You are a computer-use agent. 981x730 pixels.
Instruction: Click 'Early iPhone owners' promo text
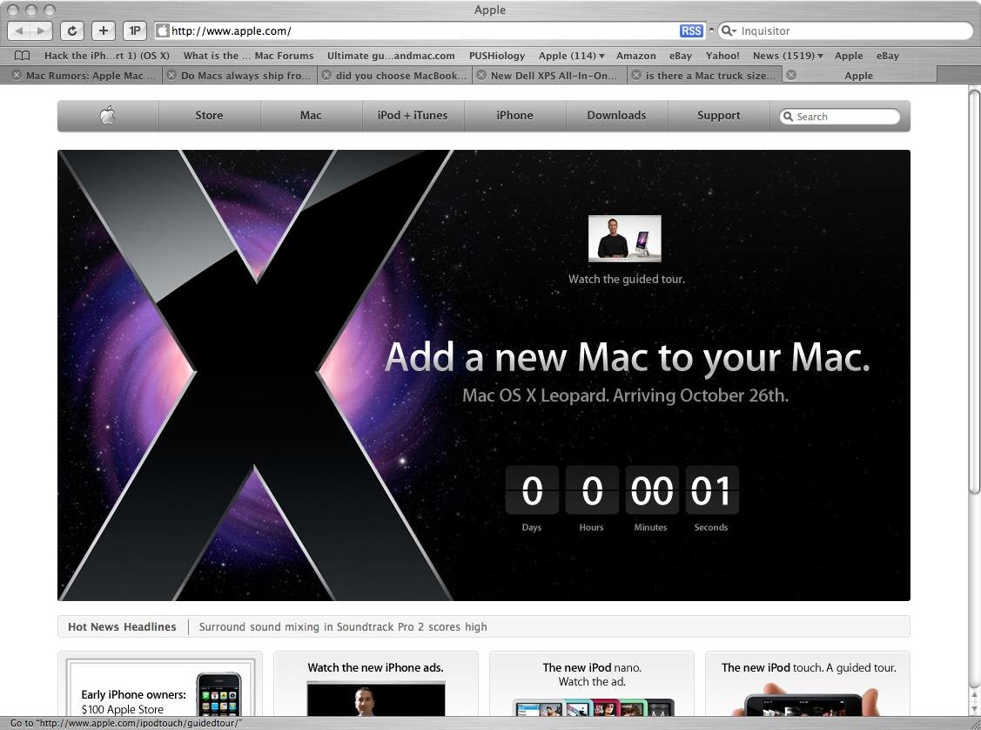[134, 702]
